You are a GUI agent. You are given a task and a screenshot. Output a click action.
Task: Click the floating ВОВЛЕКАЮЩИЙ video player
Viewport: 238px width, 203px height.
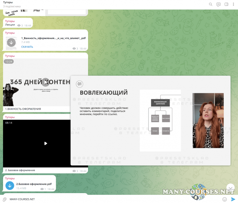[150, 121]
